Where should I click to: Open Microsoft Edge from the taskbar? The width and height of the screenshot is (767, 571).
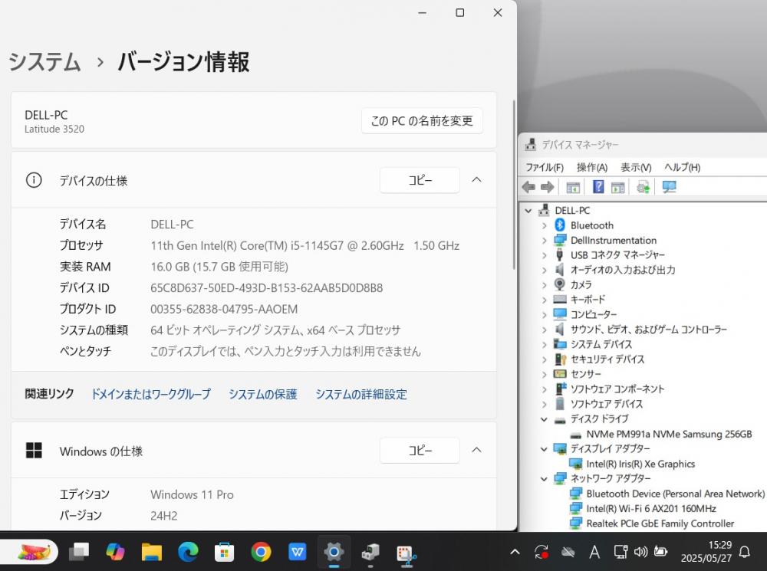pyautogui.click(x=188, y=552)
